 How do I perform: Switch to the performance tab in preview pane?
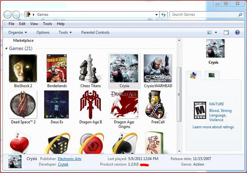[x=211, y=75]
